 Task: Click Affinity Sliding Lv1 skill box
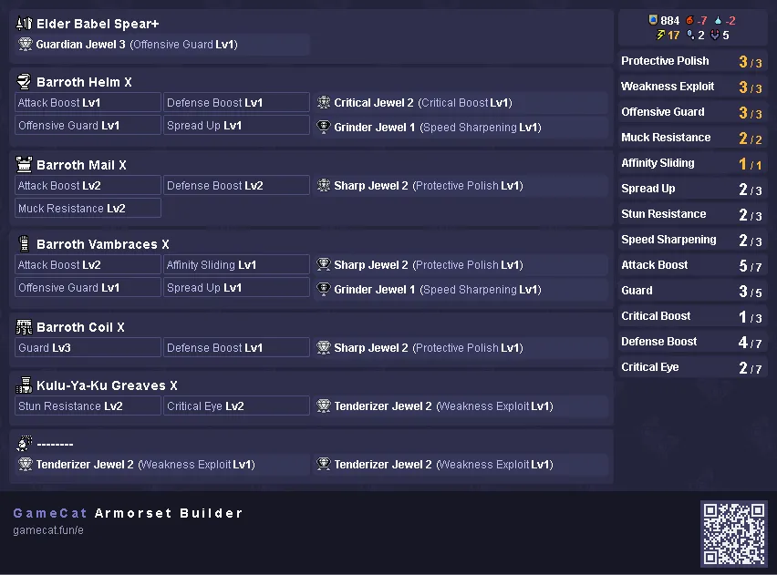[236, 264]
